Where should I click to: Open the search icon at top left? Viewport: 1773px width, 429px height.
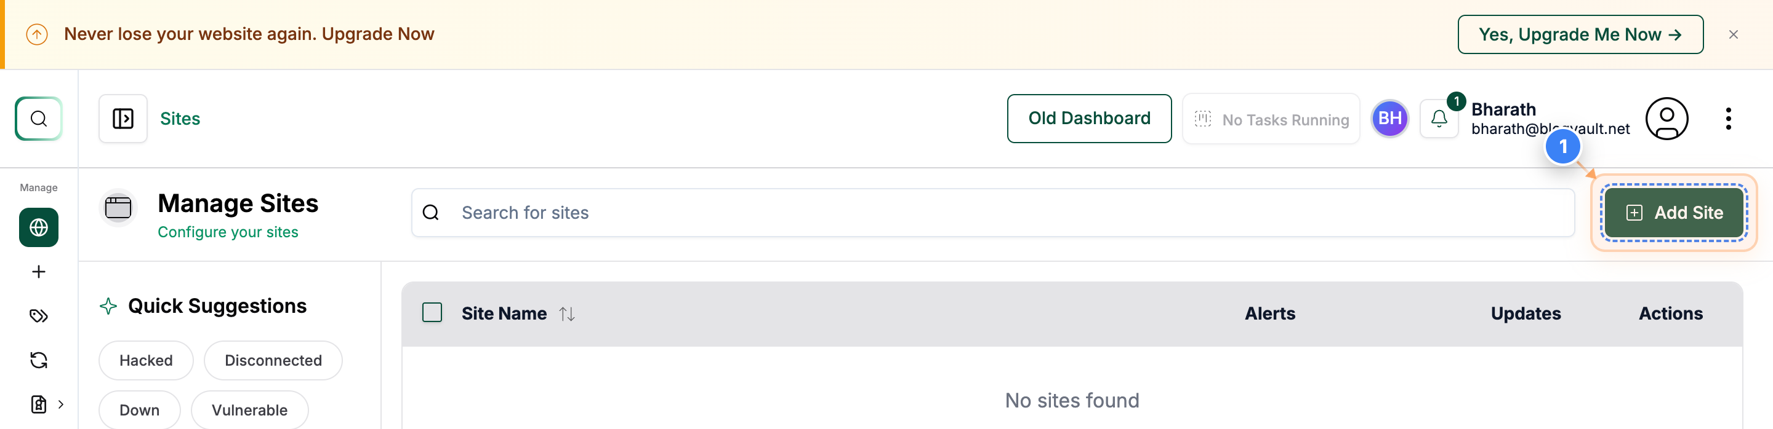point(39,118)
